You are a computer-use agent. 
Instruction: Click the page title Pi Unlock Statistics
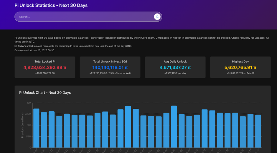(51, 5)
